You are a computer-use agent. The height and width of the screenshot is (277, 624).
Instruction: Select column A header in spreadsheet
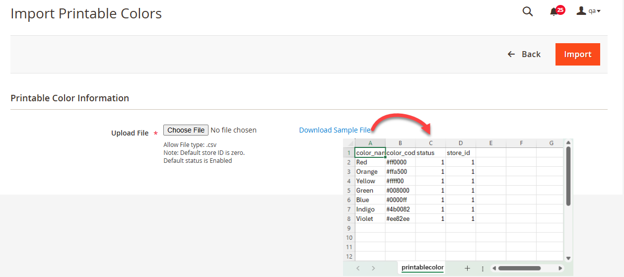[370, 143]
